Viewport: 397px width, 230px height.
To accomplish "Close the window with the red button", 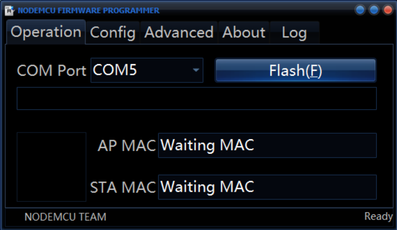I will pyautogui.click(x=388, y=10).
